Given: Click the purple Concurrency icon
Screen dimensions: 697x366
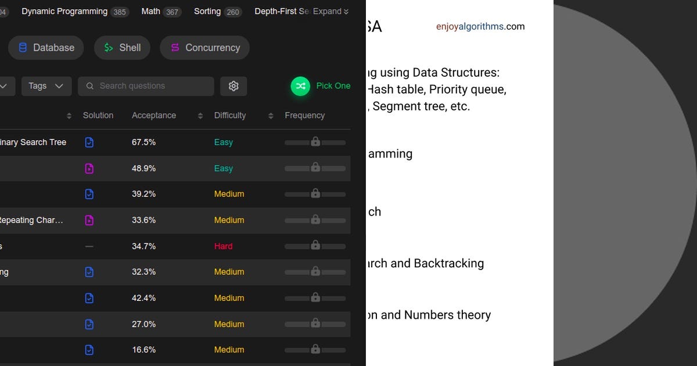Looking at the screenshot, I should click(175, 48).
